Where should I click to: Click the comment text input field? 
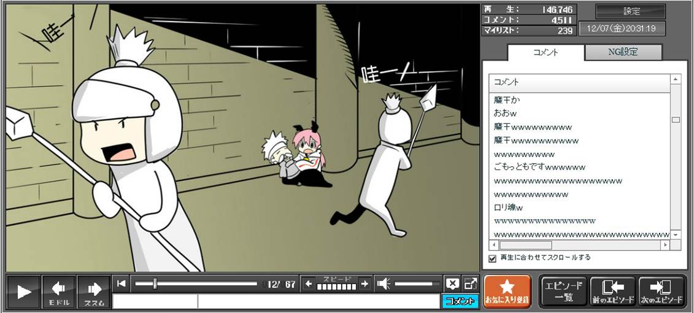[x=276, y=301]
